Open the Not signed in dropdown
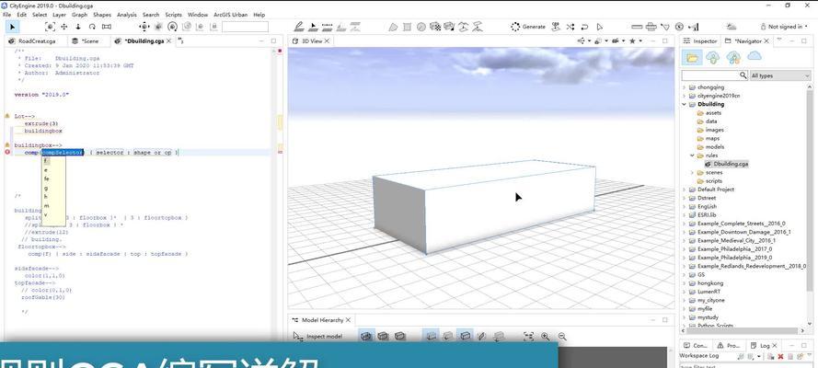The image size is (818, 368). point(784,27)
